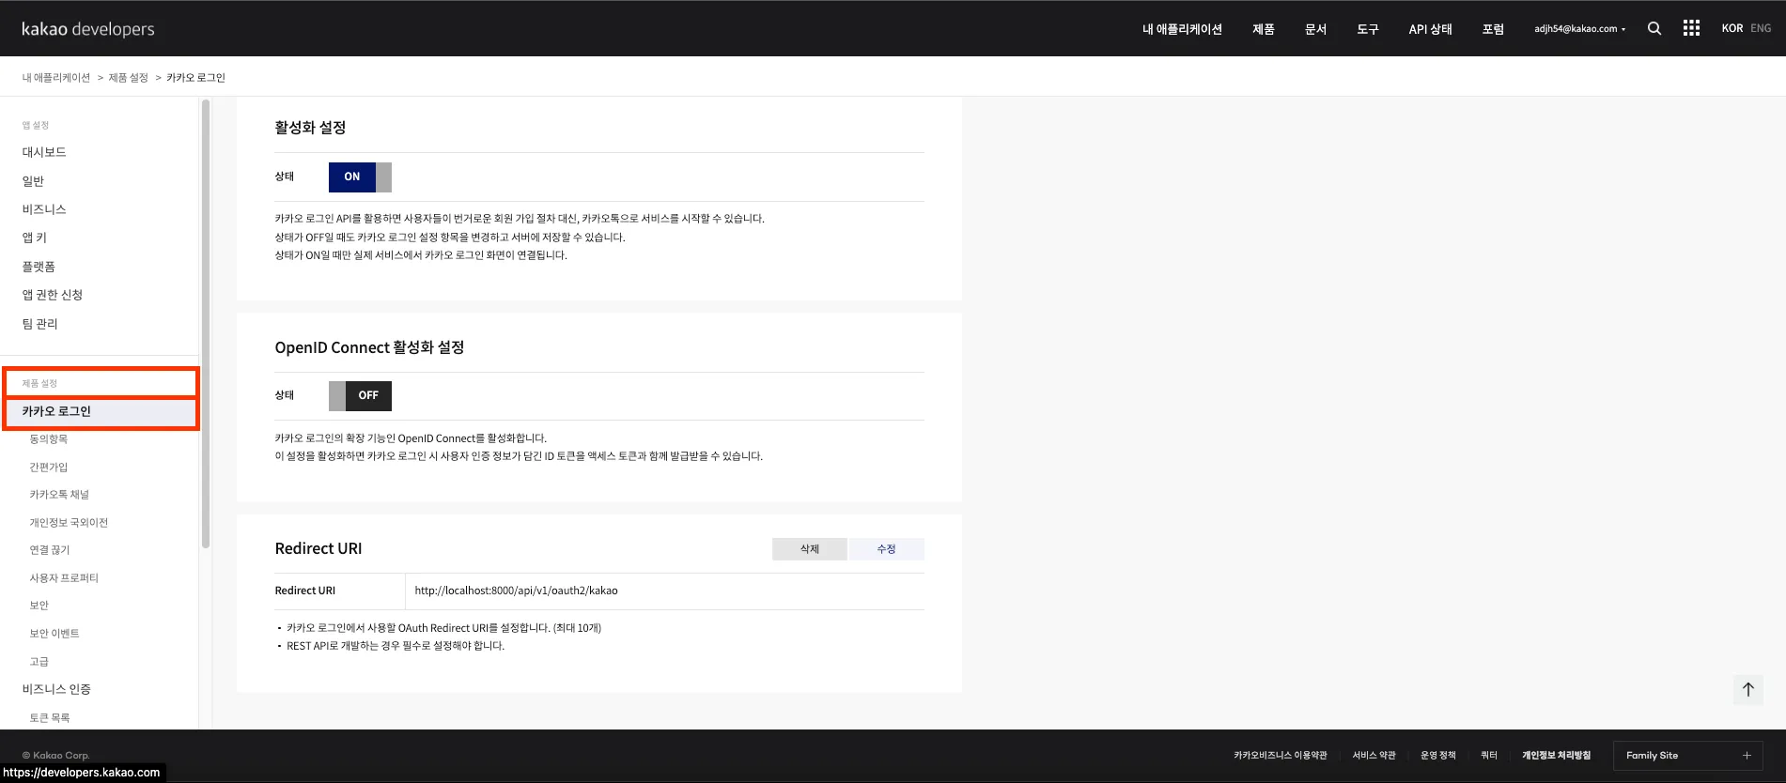The width and height of the screenshot is (1786, 783).
Task: Select 비즈니스 in the sidebar
Action: click(x=44, y=209)
